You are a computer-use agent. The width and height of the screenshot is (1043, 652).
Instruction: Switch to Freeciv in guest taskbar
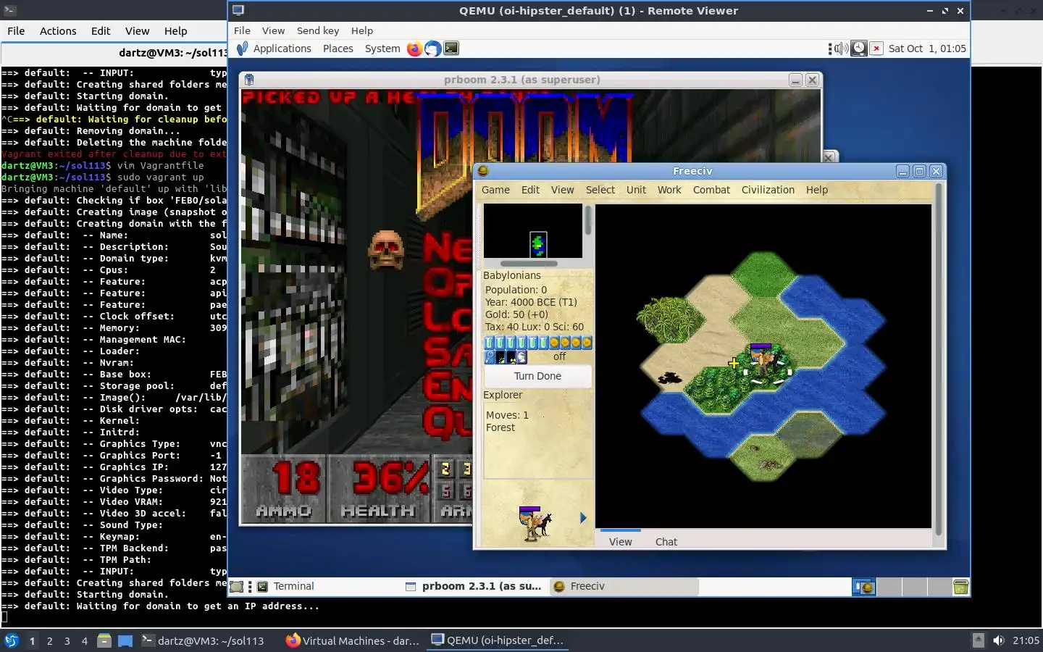coord(623,587)
